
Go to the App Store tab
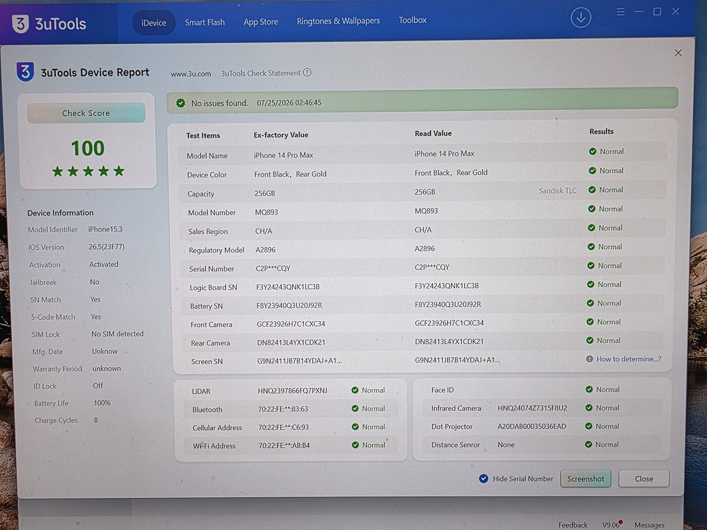point(261,22)
